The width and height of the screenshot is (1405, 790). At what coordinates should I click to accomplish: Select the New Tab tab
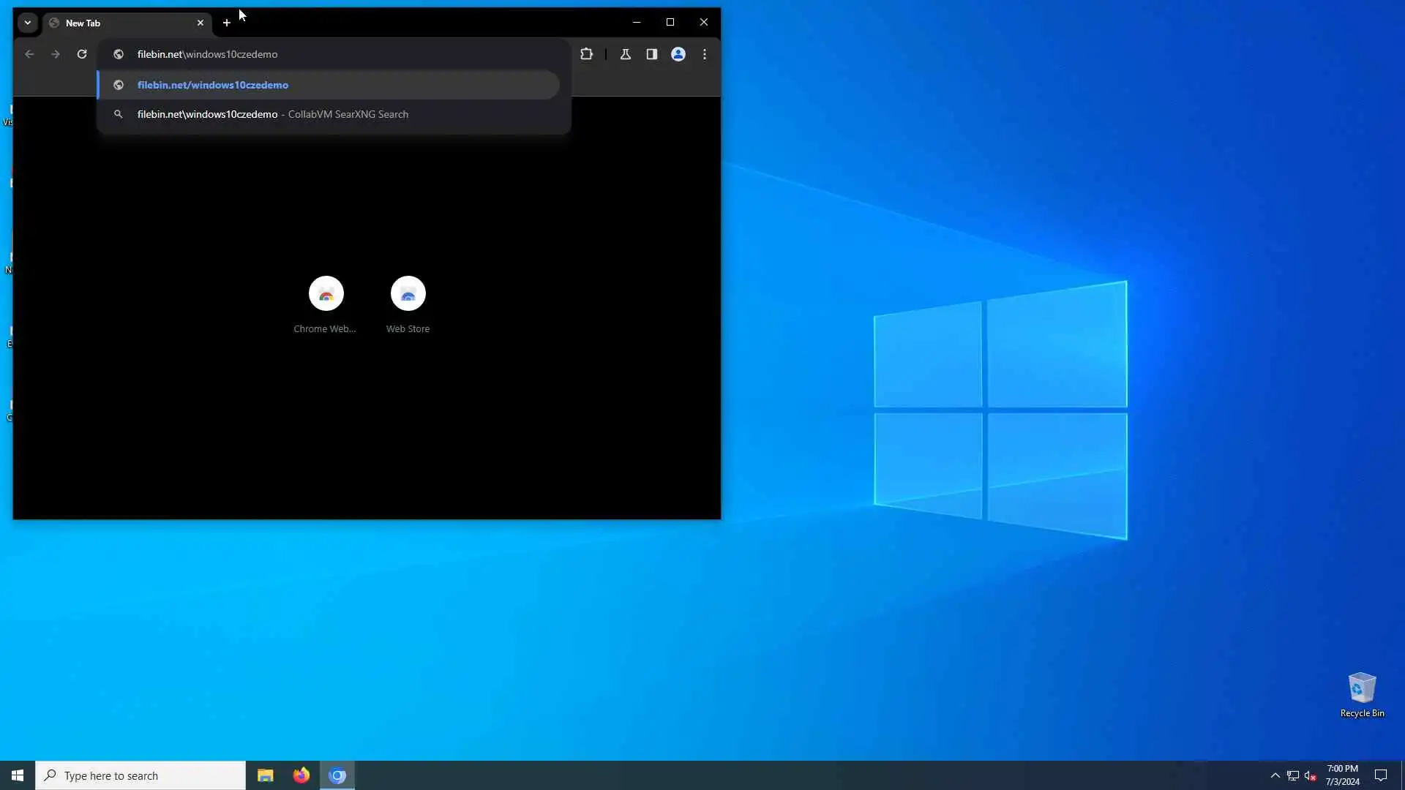[117, 23]
